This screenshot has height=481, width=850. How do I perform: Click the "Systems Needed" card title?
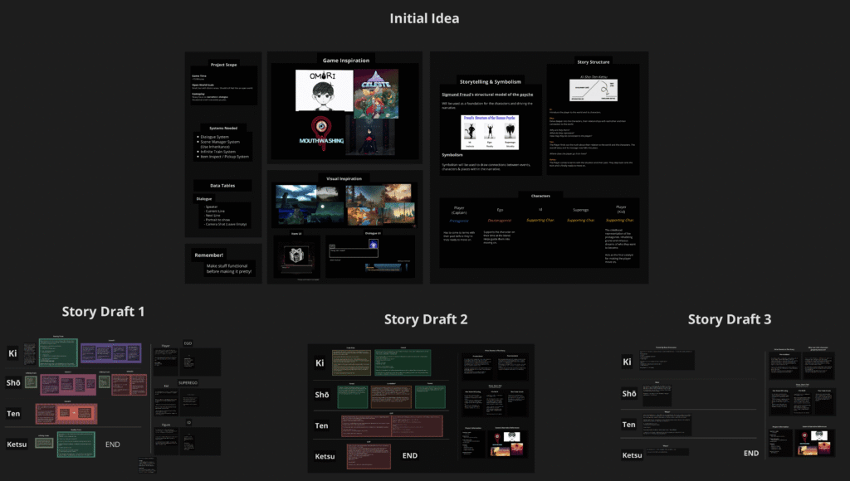pos(223,127)
